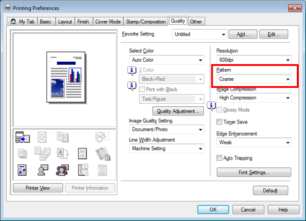The width and height of the screenshot is (306, 221).
Task: Switch to the Layout tab
Action: [65, 21]
